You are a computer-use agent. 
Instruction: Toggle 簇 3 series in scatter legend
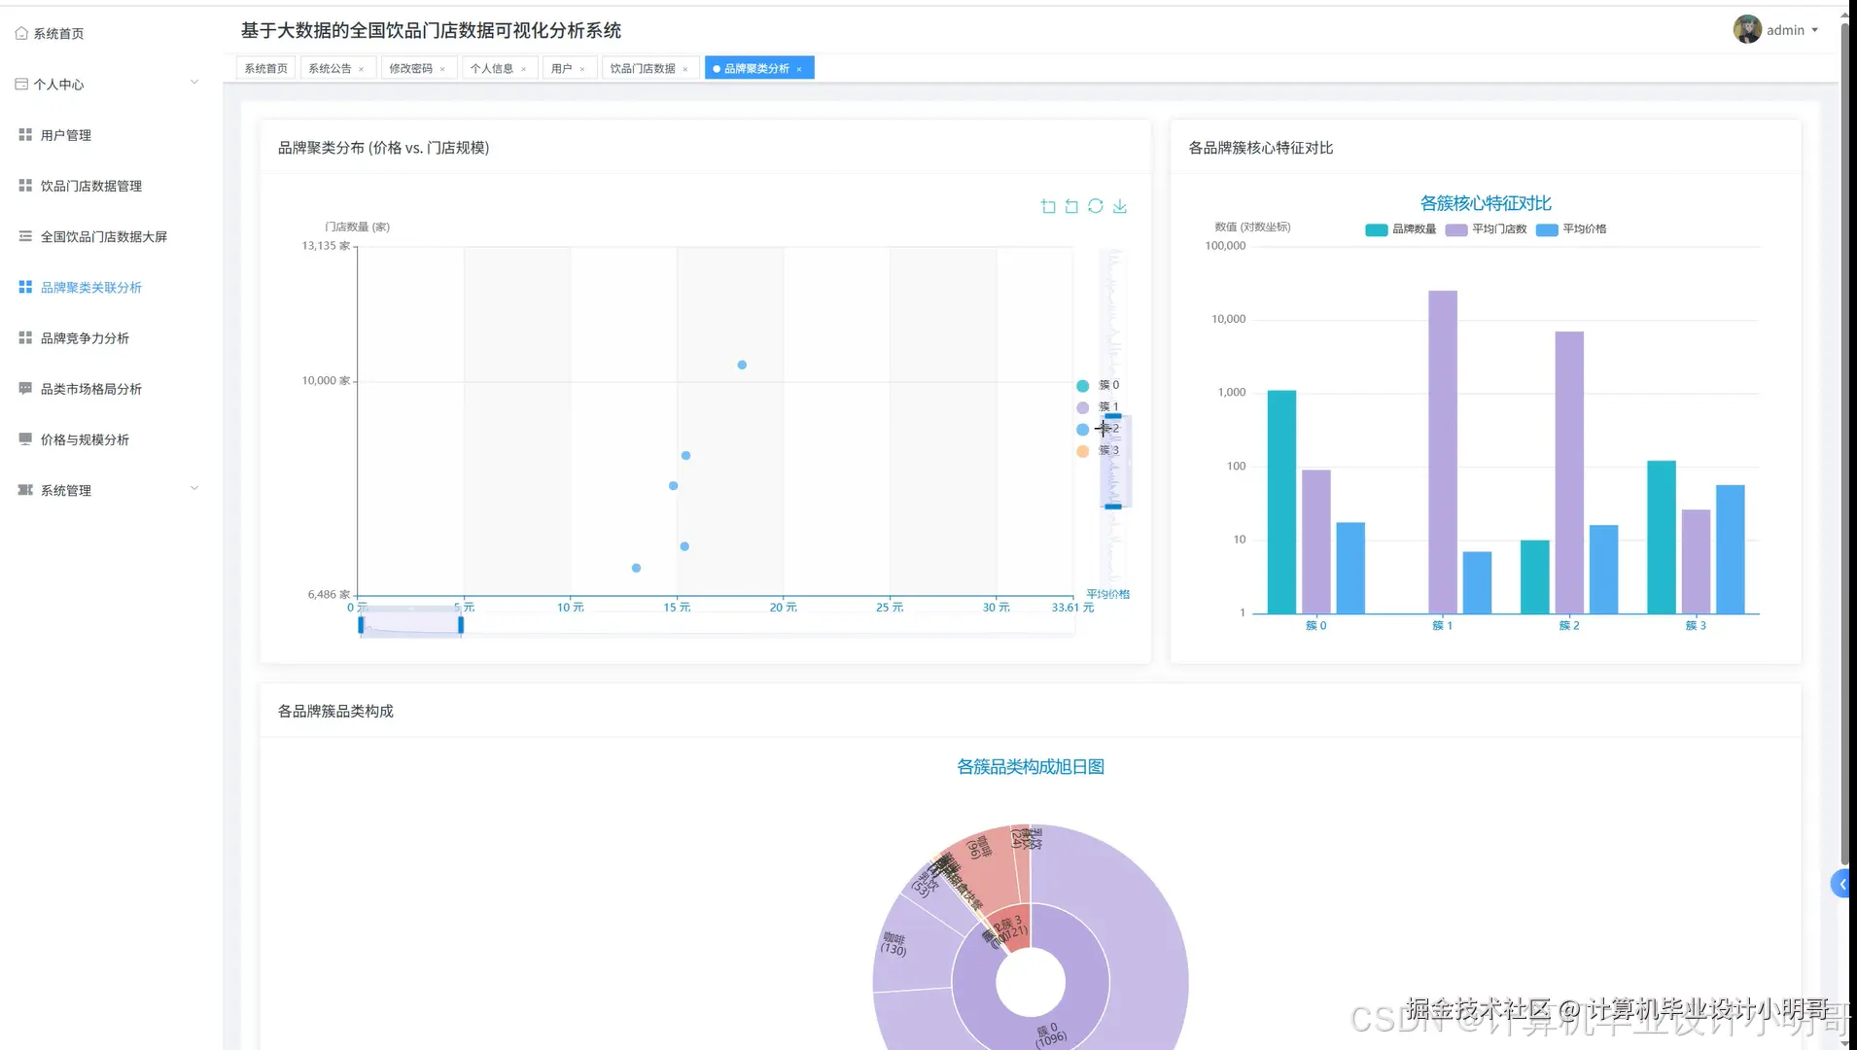(x=1098, y=451)
